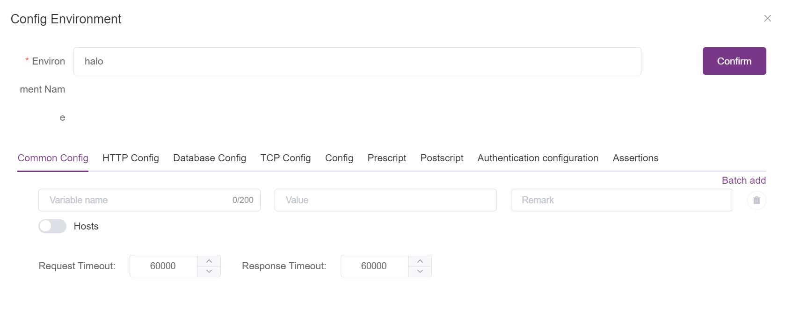Image resolution: width=786 pixels, height=330 pixels.
Task: Increase Response Timeout with up arrow
Action: (x=420, y=260)
